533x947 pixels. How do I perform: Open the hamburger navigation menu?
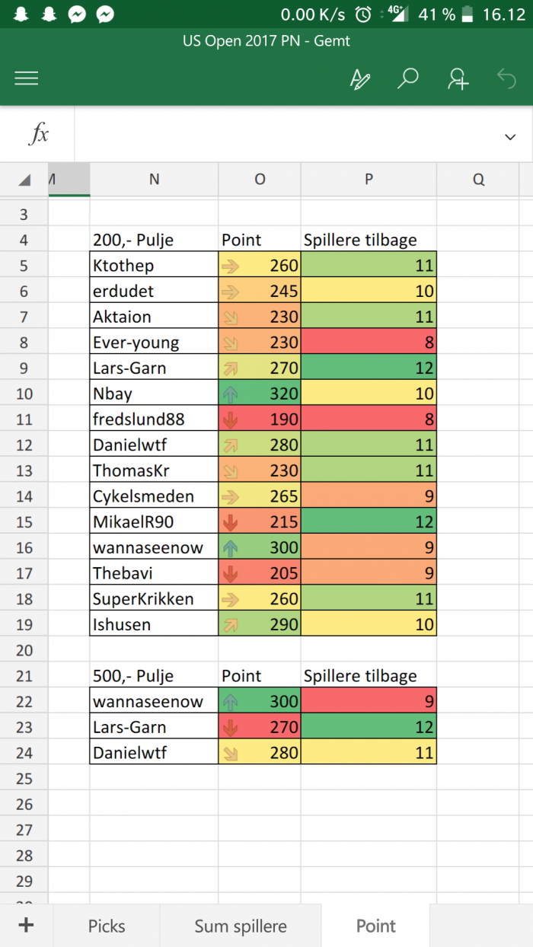tap(27, 78)
